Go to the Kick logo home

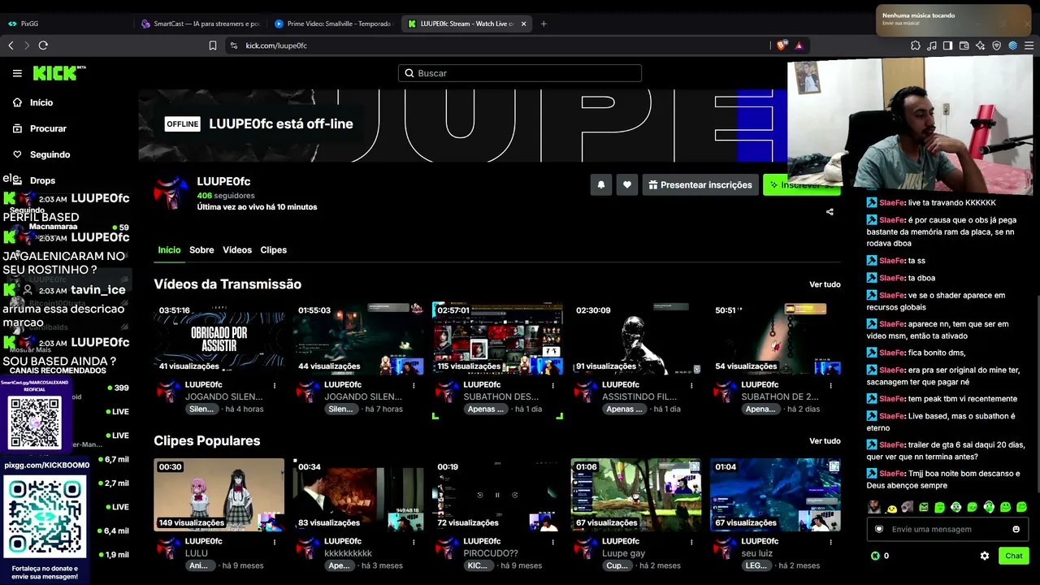[x=58, y=73]
